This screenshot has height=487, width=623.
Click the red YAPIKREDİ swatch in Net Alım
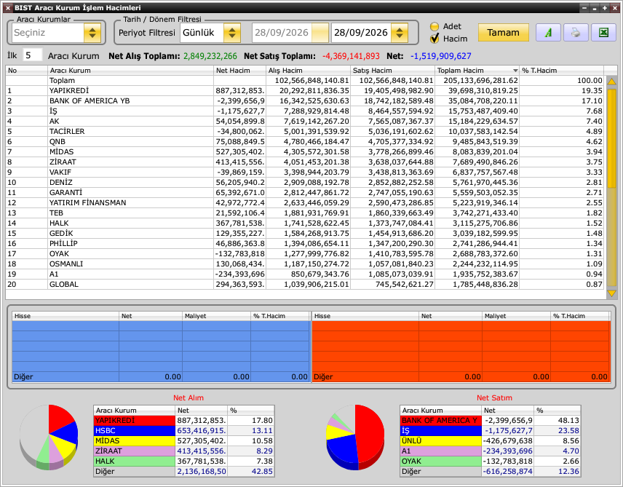click(135, 421)
